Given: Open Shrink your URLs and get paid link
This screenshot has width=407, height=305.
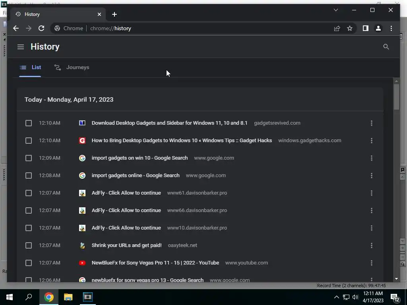Looking at the screenshot, I should pos(126,245).
